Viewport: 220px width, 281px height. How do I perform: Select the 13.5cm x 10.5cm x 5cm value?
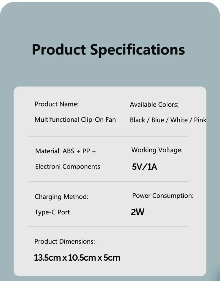[77, 258]
